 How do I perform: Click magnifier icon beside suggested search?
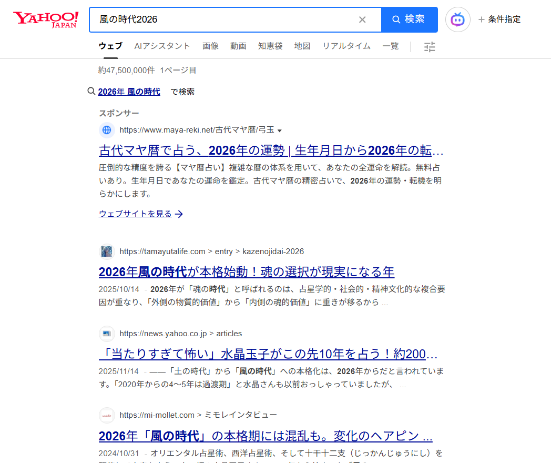[x=91, y=92]
